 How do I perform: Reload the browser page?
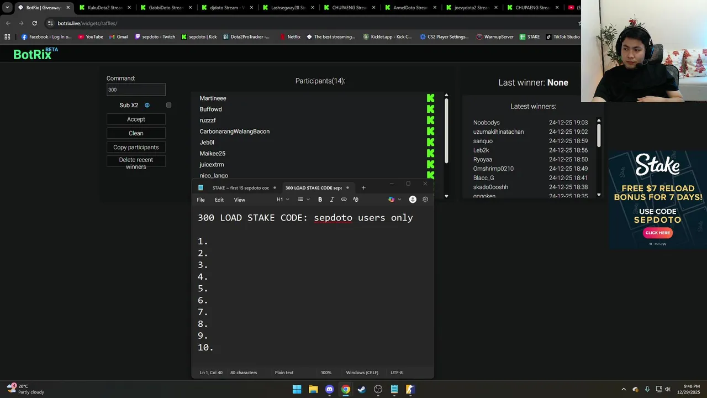tap(34, 23)
